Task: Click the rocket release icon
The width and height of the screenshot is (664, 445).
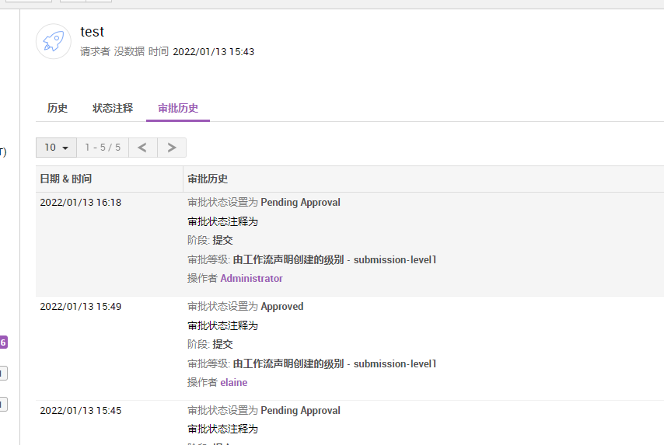Action: tap(54, 41)
